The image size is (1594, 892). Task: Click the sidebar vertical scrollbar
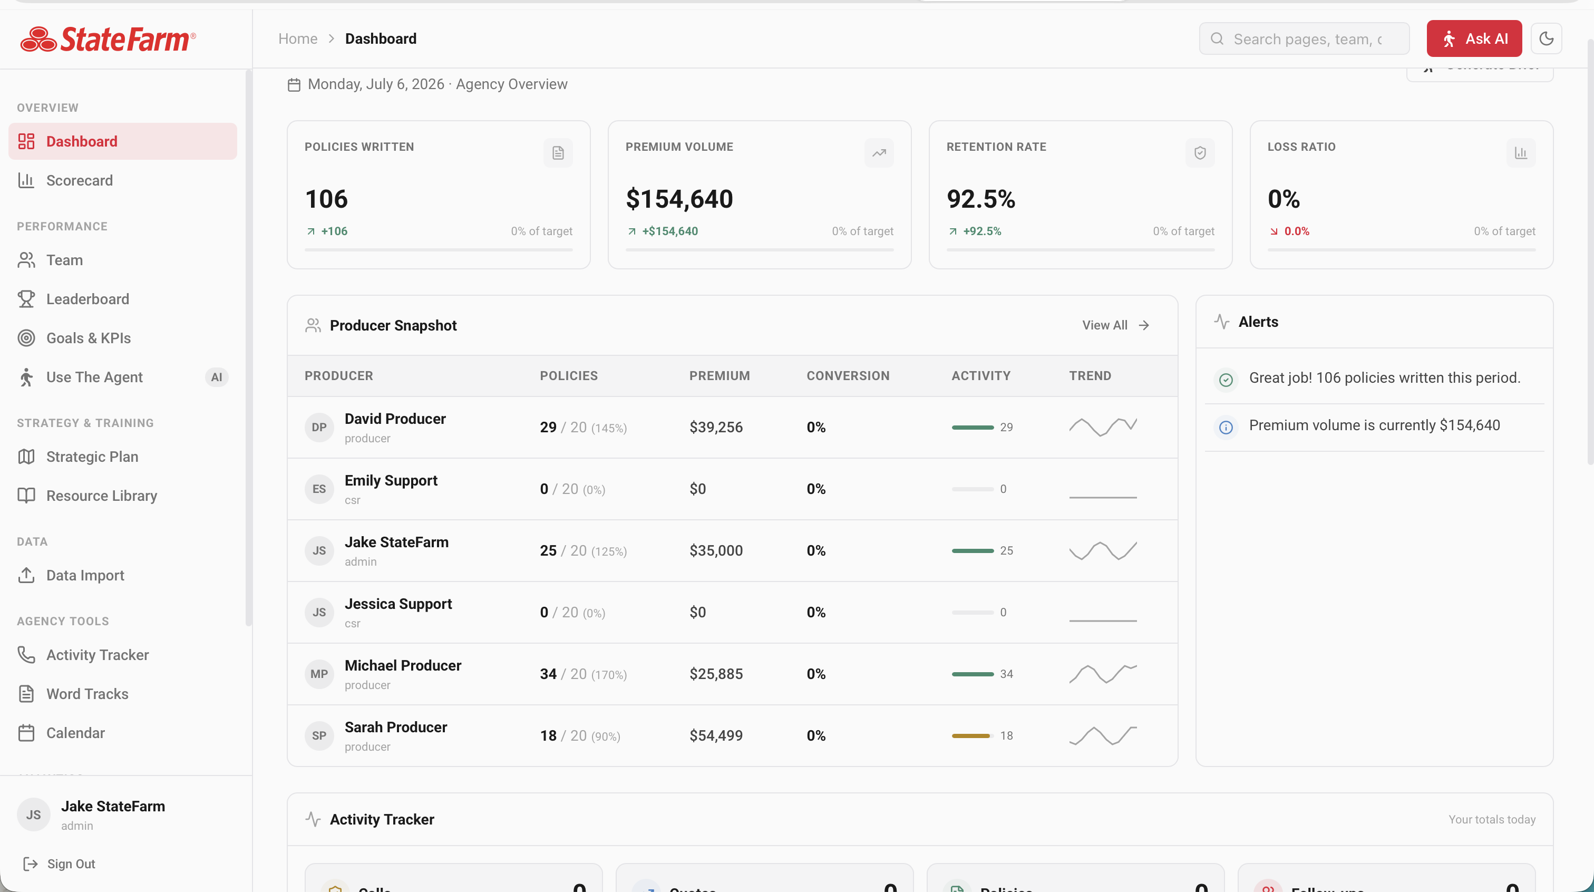tap(248, 347)
